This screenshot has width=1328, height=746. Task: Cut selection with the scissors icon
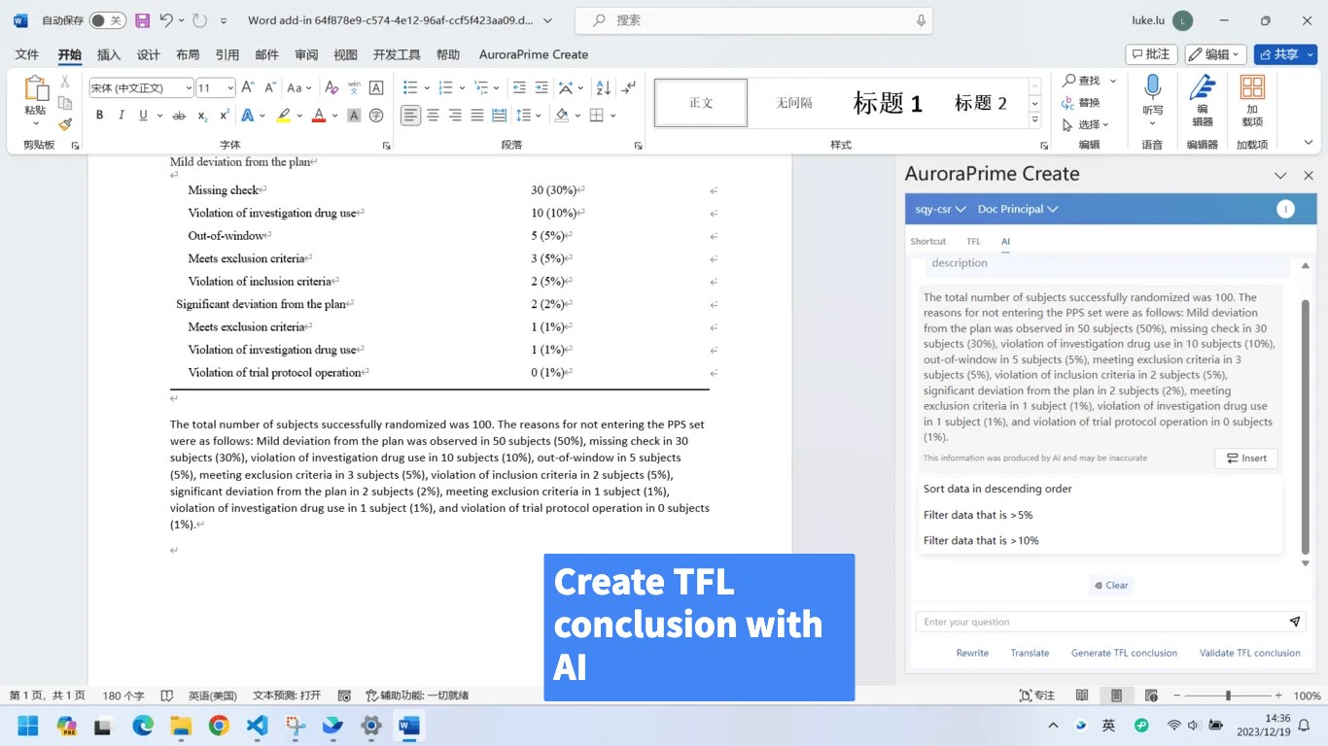pos(65,82)
